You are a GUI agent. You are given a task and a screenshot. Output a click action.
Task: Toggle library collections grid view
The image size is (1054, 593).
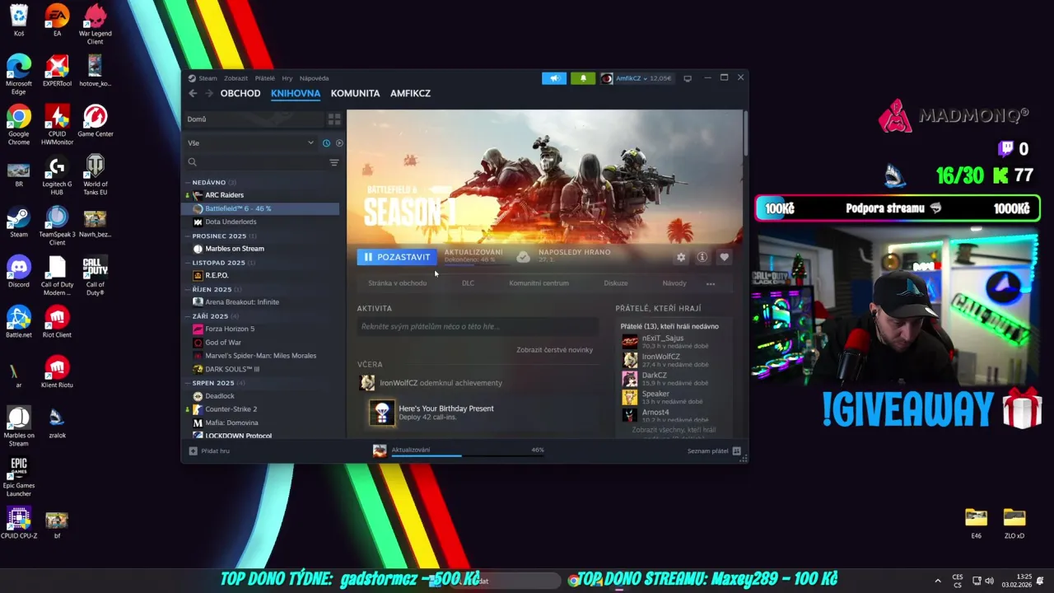click(x=334, y=119)
